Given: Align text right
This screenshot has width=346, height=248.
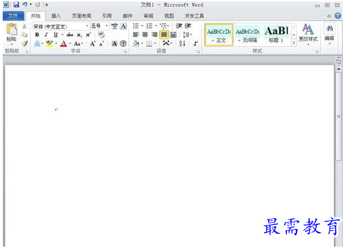Looking at the screenshot, I should point(154,35).
